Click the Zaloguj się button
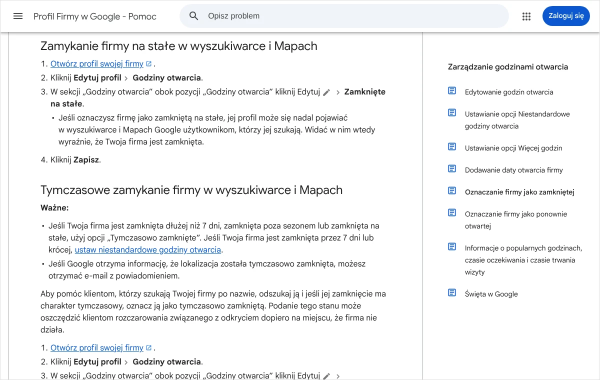 click(566, 16)
